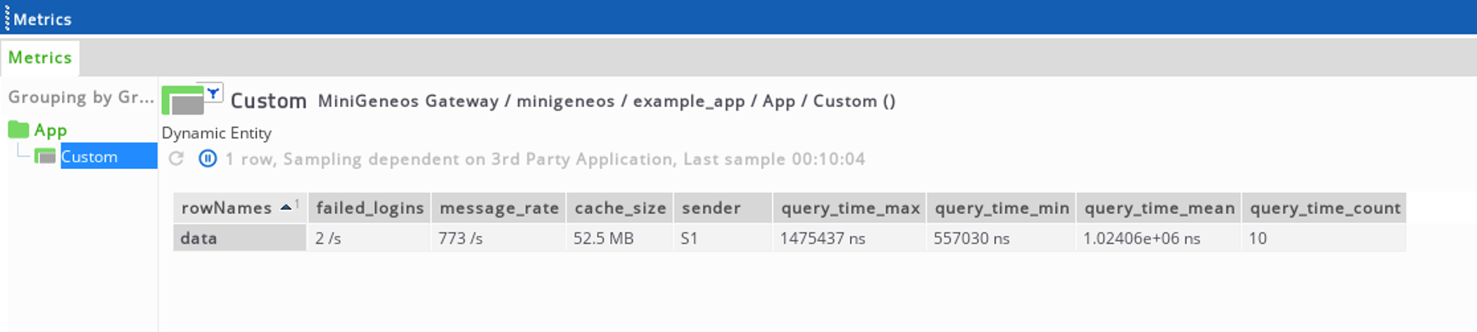1477x332 pixels.
Task: Select the 1475437 ns cell
Action: point(850,238)
